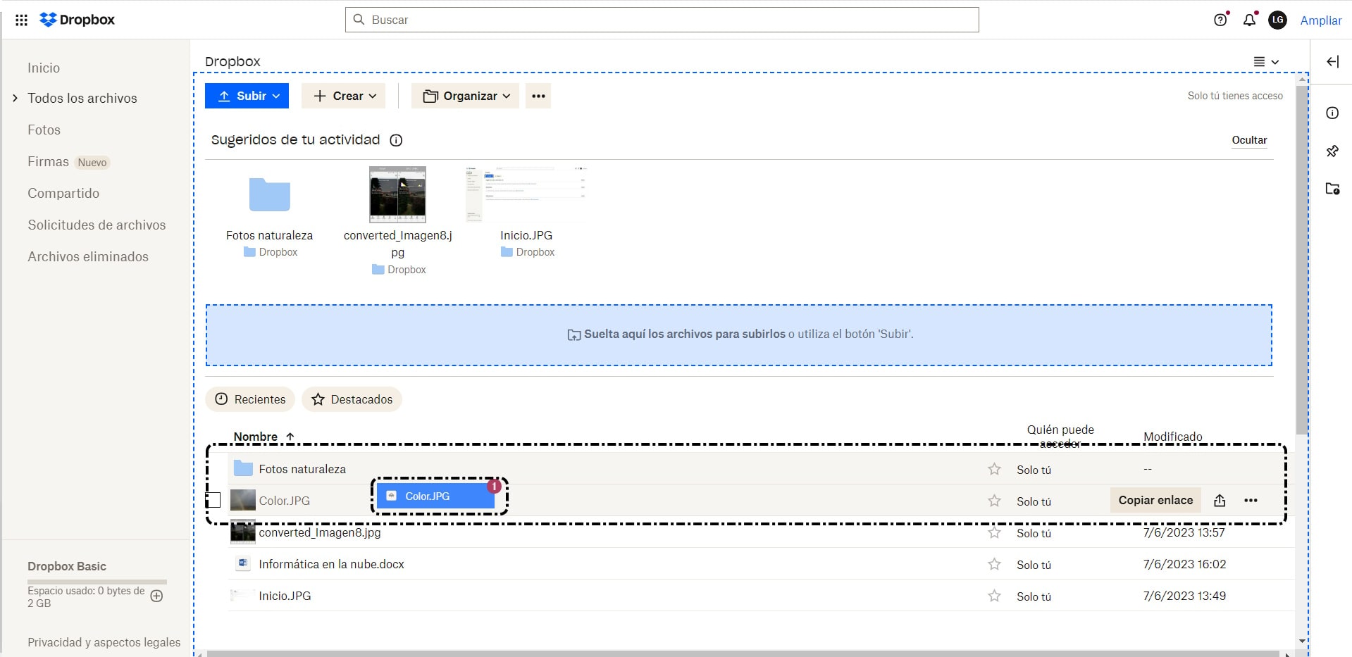Click the pin icon in right rail
The image size is (1352, 657).
coord(1332,151)
